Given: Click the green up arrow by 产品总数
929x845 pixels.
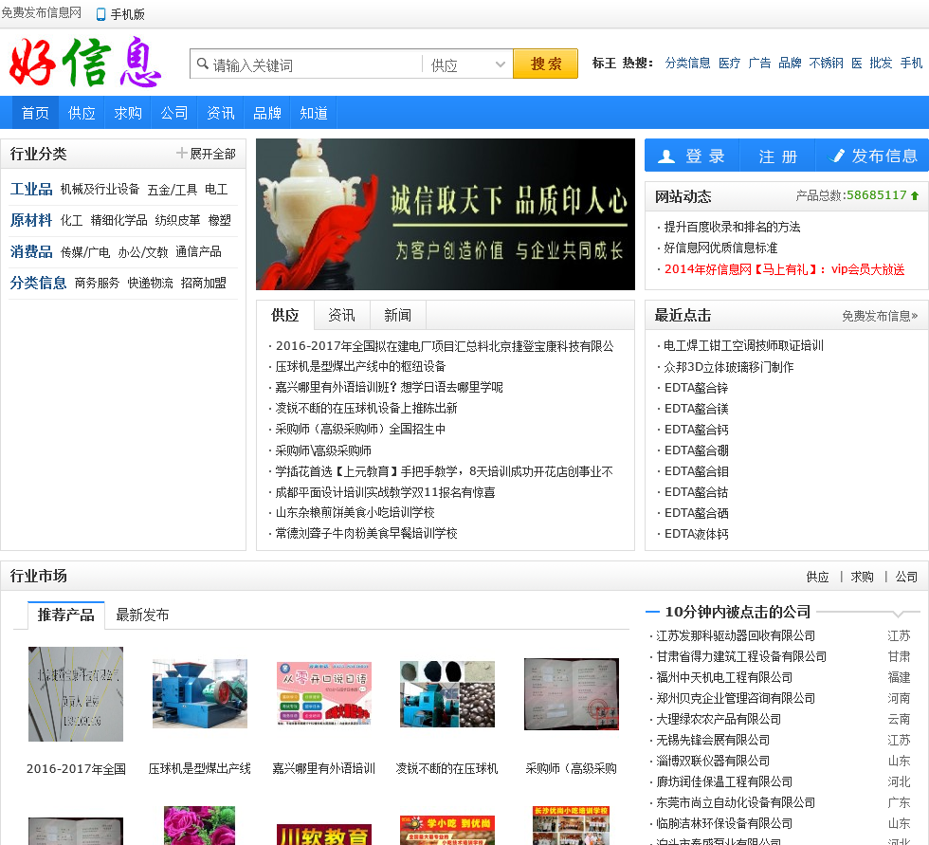Looking at the screenshot, I should click(x=915, y=195).
